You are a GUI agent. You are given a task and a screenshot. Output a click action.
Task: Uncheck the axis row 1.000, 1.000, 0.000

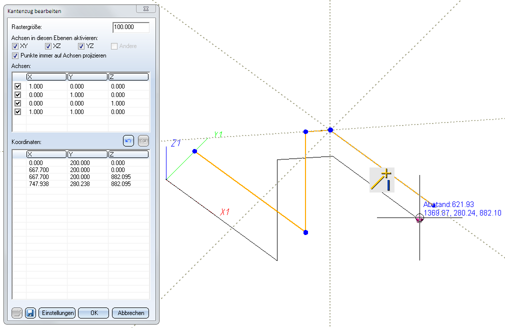(x=18, y=112)
